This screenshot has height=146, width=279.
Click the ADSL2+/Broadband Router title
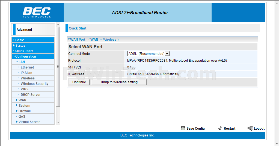click(140, 13)
